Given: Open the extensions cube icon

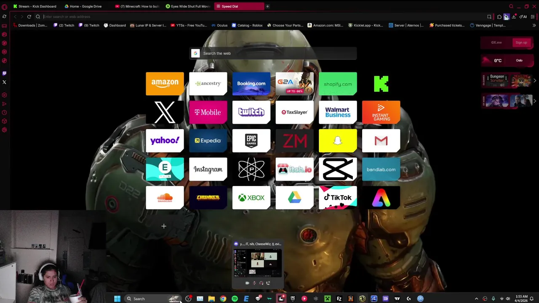Looking at the screenshot, I should [499, 17].
